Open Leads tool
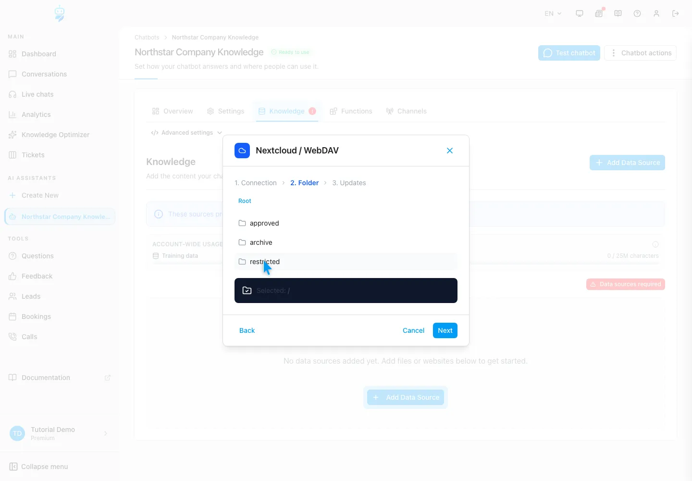Viewport: 692px width, 481px height. click(x=60, y=296)
